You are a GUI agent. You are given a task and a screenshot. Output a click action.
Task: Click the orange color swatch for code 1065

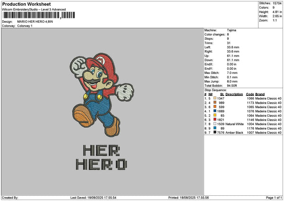215,107
